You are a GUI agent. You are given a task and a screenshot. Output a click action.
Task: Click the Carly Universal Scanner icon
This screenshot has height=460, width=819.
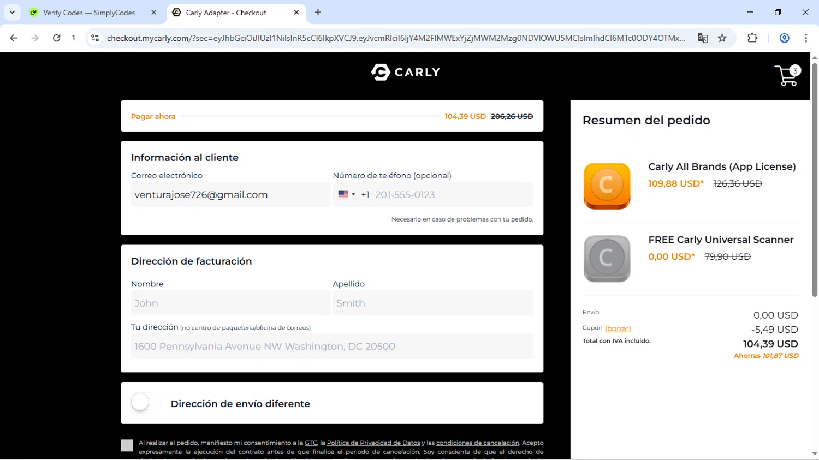pyautogui.click(x=607, y=259)
